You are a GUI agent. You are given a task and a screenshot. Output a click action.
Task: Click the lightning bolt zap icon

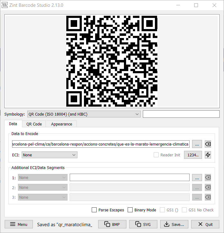(x=208, y=155)
